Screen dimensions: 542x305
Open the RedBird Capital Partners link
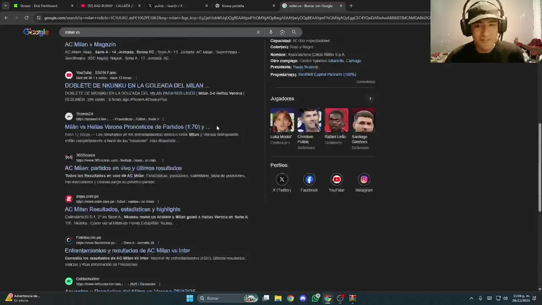click(327, 75)
